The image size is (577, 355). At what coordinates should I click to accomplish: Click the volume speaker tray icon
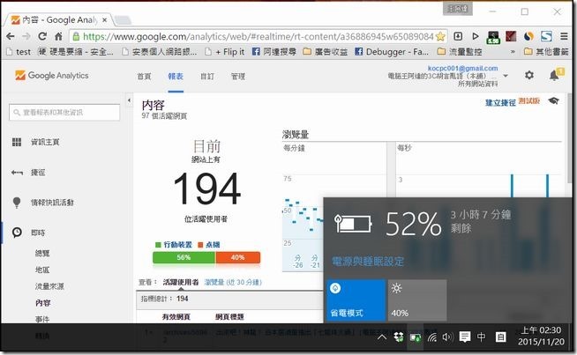447,337
